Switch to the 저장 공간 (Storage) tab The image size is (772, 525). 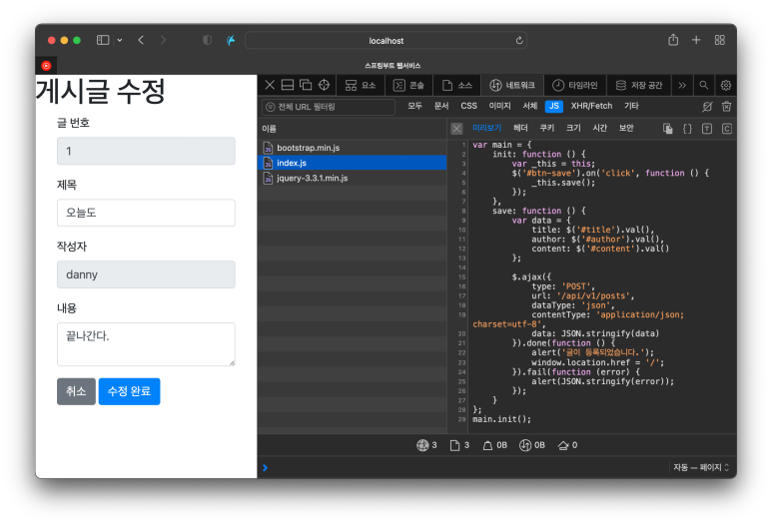point(639,85)
